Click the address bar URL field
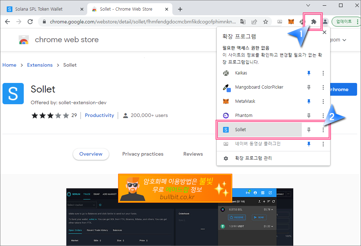Image resolution: width=361 pixels, height=246 pixels. coord(143,22)
